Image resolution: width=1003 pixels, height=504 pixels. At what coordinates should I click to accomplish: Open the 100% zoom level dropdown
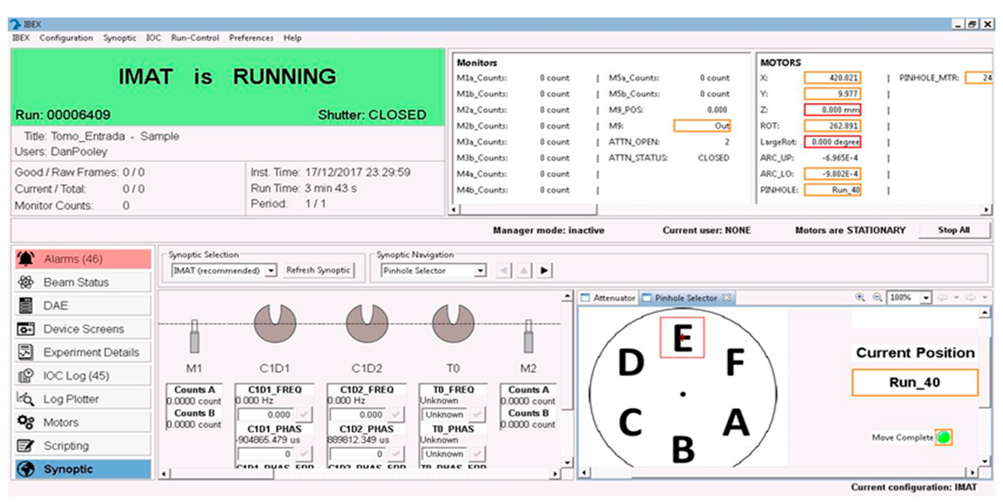(925, 298)
